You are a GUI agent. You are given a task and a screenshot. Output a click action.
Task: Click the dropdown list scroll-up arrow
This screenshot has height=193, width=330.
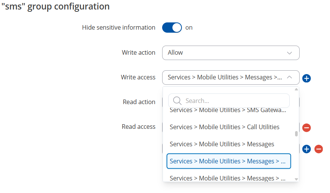[x=296, y=89]
